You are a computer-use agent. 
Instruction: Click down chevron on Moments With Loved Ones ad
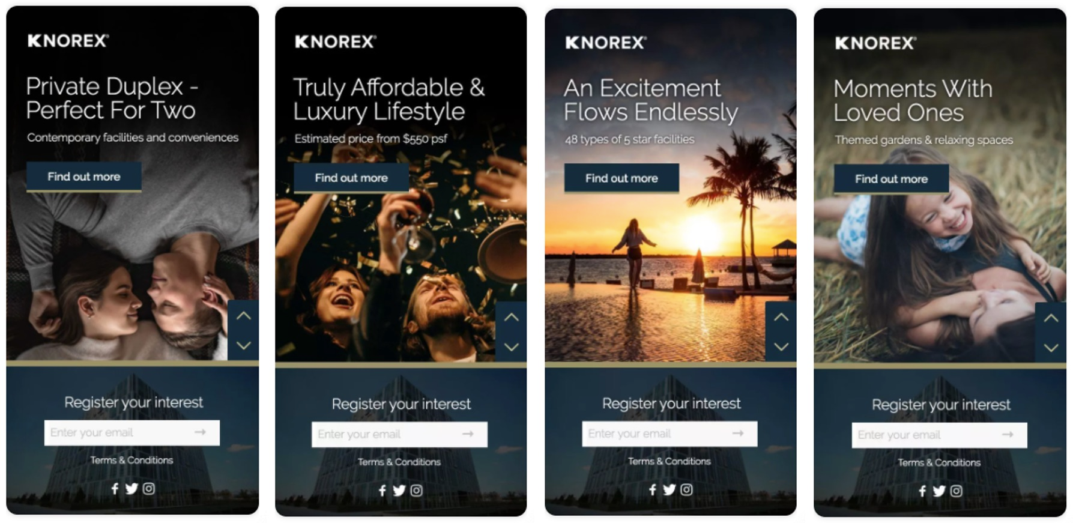(x=1051, y=348)
